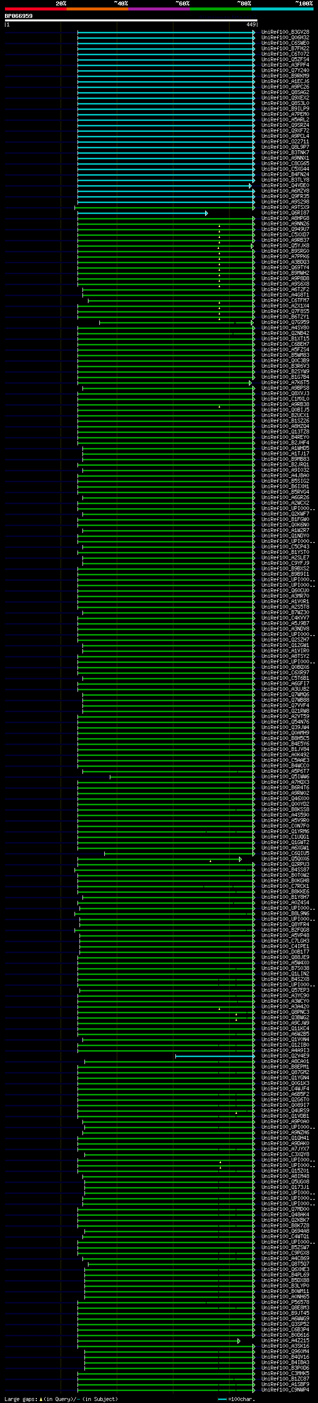Click the Large gaps legend text
This screenshot has height=1403, width=318.
tap(61, 1399)
